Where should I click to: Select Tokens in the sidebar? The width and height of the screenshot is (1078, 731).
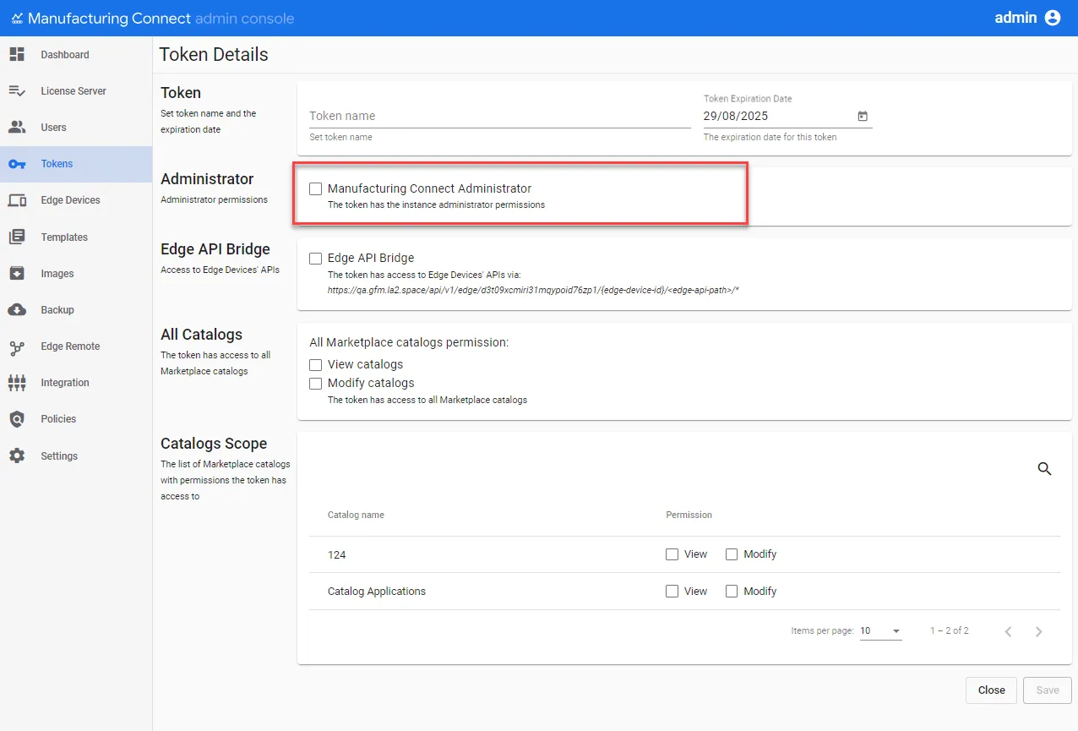click(76, 164)
